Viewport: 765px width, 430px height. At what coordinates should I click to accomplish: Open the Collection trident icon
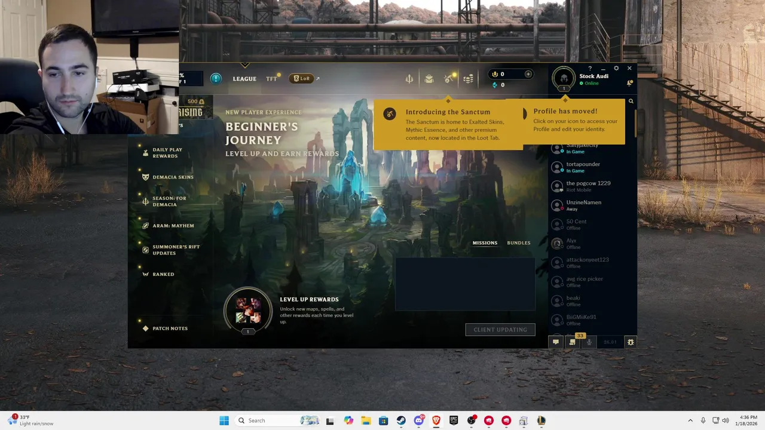409,79
